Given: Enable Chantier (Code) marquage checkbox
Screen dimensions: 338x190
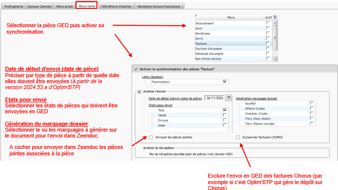Looking at the screenshot, I should 312,113.
